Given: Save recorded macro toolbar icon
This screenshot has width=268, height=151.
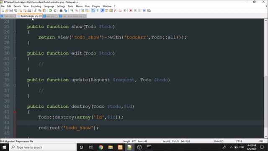Looking at the screenshot, I should click(x=149, y=10).
